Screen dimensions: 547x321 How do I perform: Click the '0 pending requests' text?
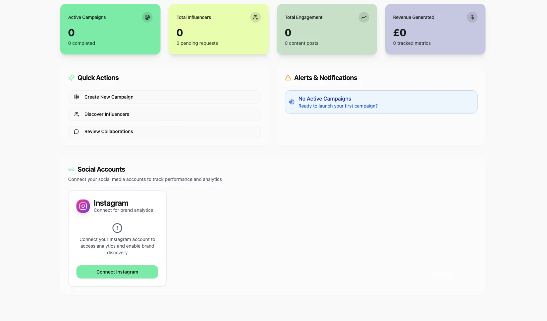197,43
